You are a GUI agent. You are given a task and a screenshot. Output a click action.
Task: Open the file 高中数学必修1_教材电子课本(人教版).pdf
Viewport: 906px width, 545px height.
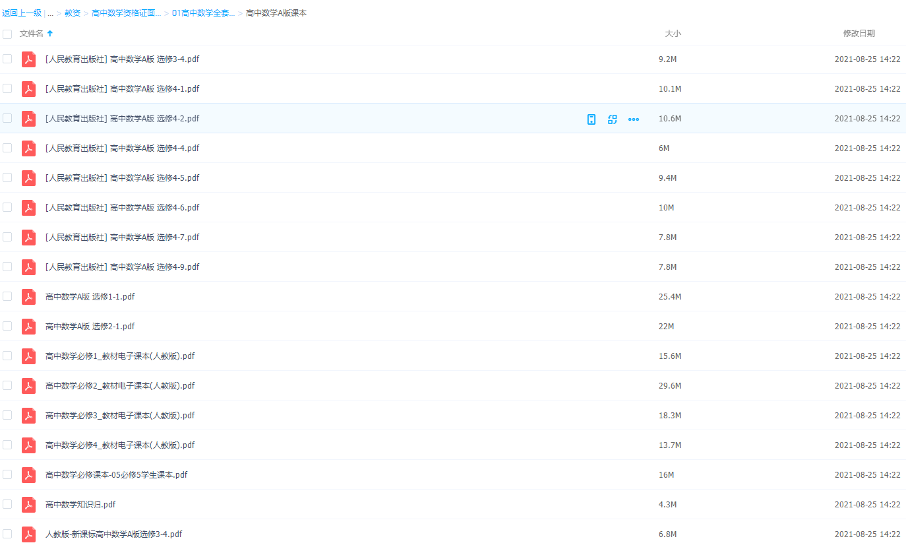(x=120, y=356)
